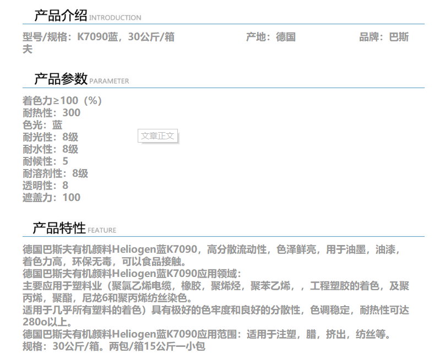Screen dimensions: 434x359
Task: Click the FEATURE subtitle label
Action: (x=102, y=230)
